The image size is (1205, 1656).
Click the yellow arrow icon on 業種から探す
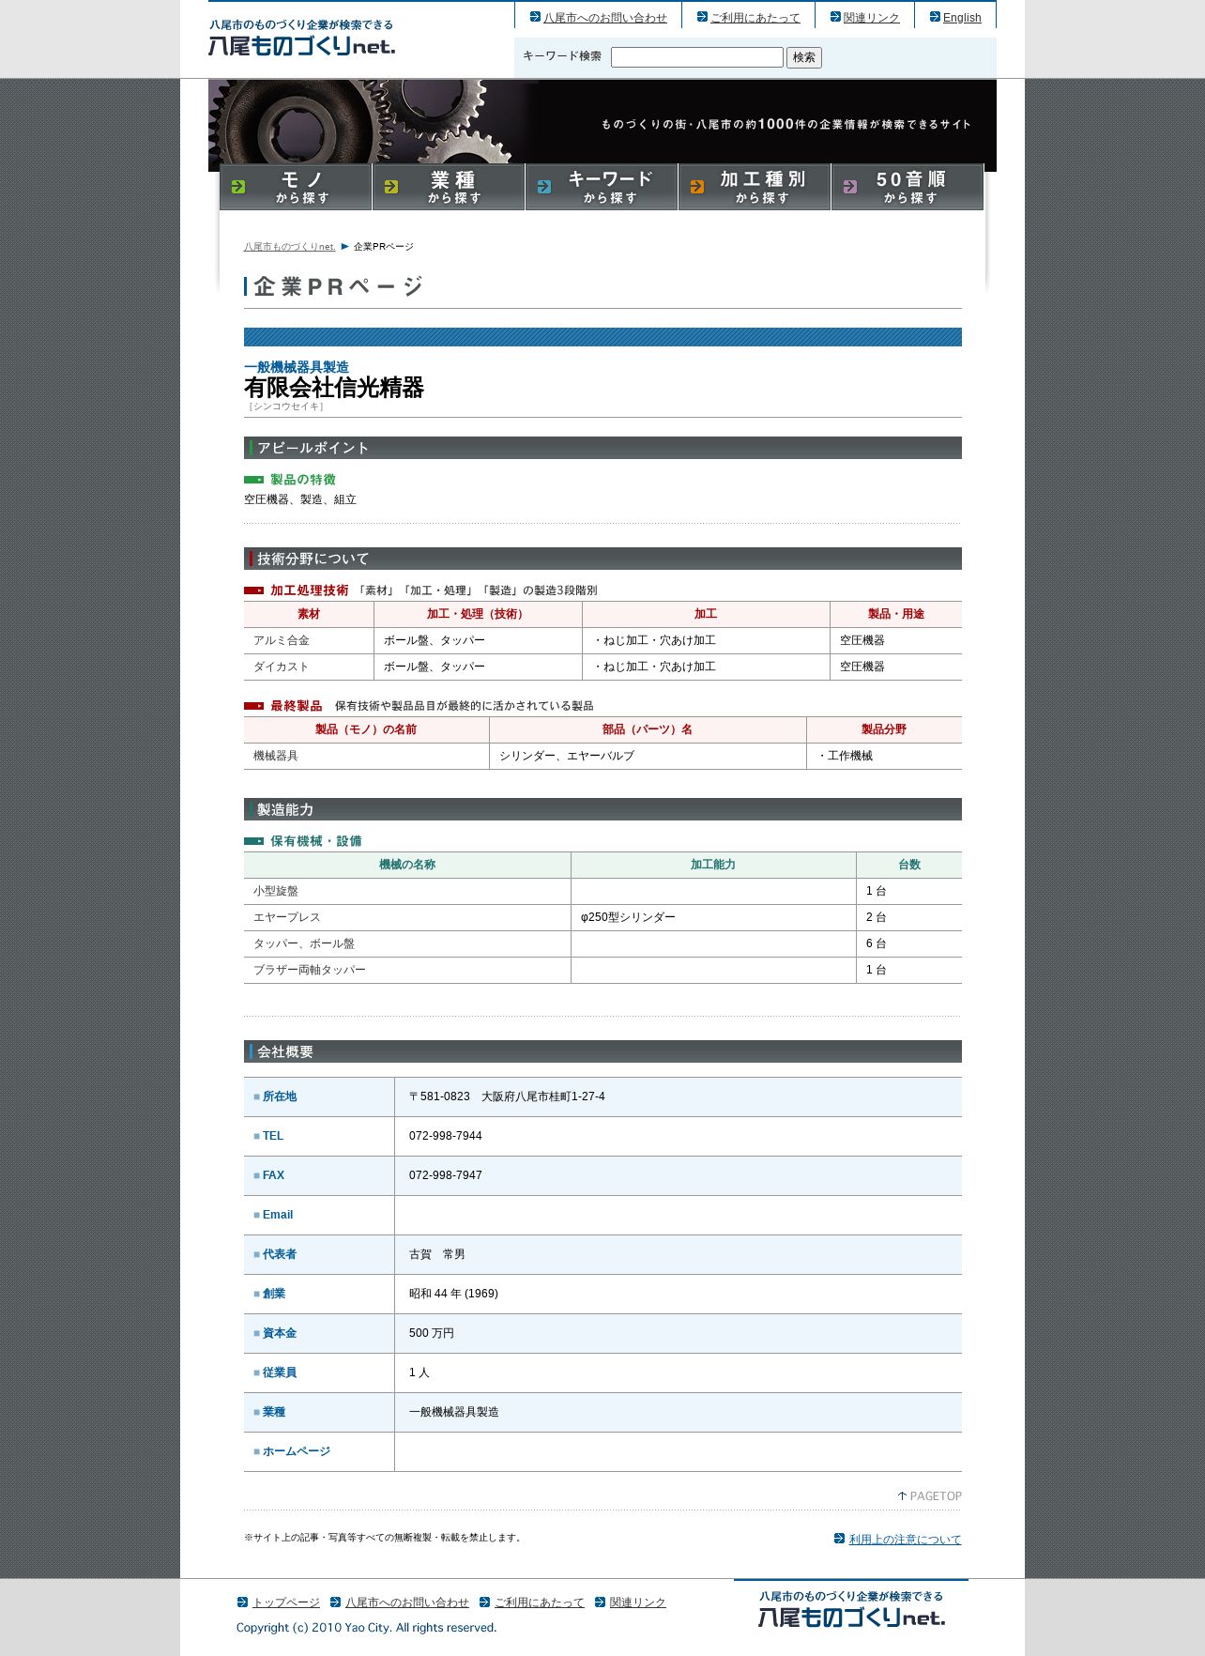pyautogui.click(x=391, y=187)
